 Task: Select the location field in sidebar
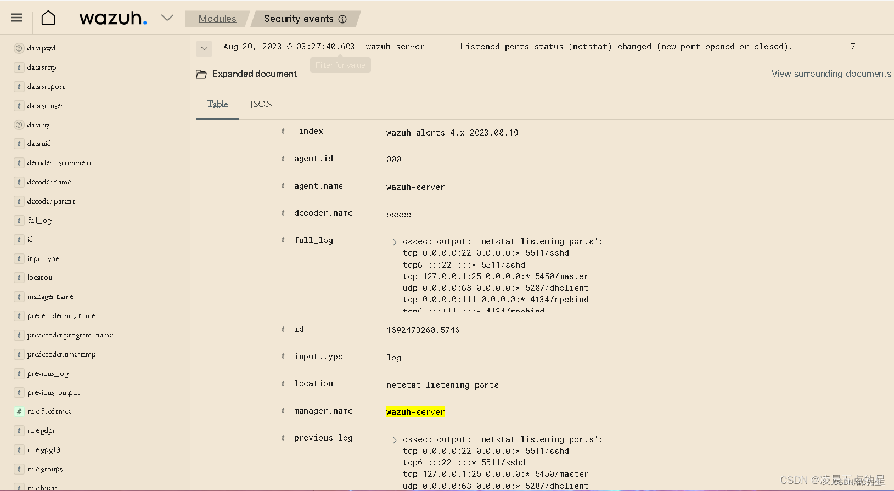[x=40, y=278]
